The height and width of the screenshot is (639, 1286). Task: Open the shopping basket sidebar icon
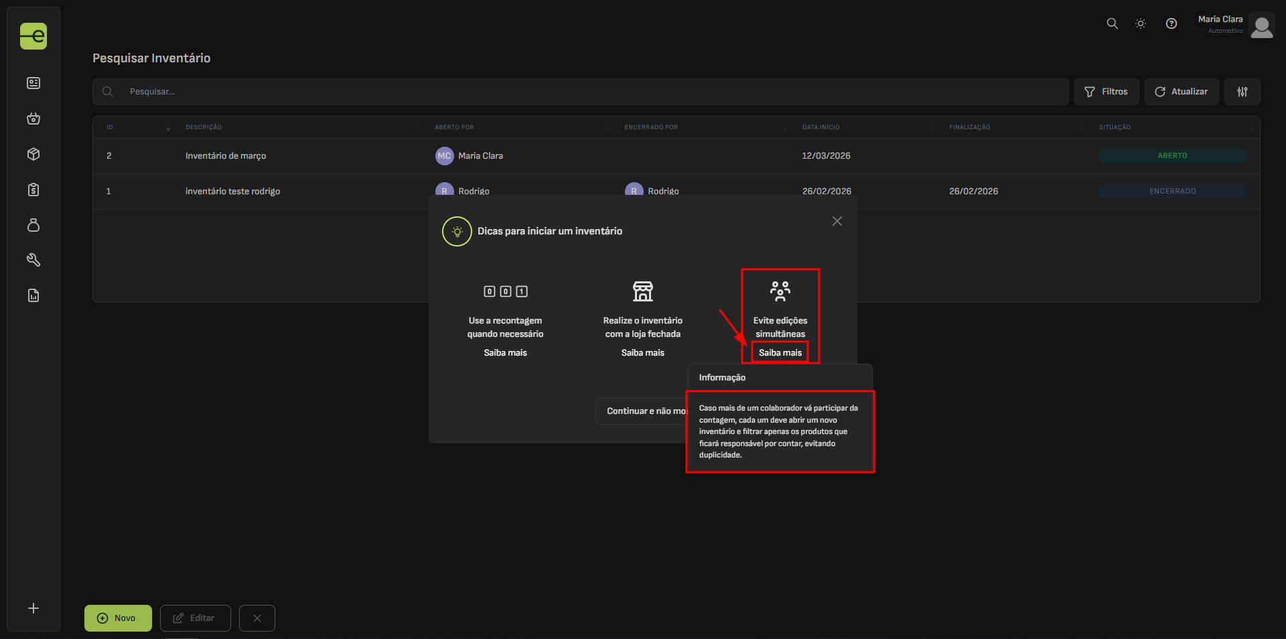pyautogui.click(x=33, y=119)
